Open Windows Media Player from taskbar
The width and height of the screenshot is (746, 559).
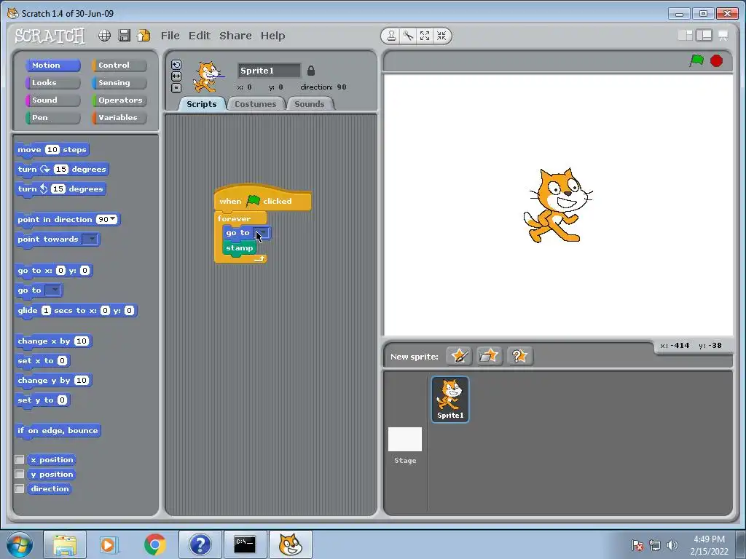tap(109, 544)
